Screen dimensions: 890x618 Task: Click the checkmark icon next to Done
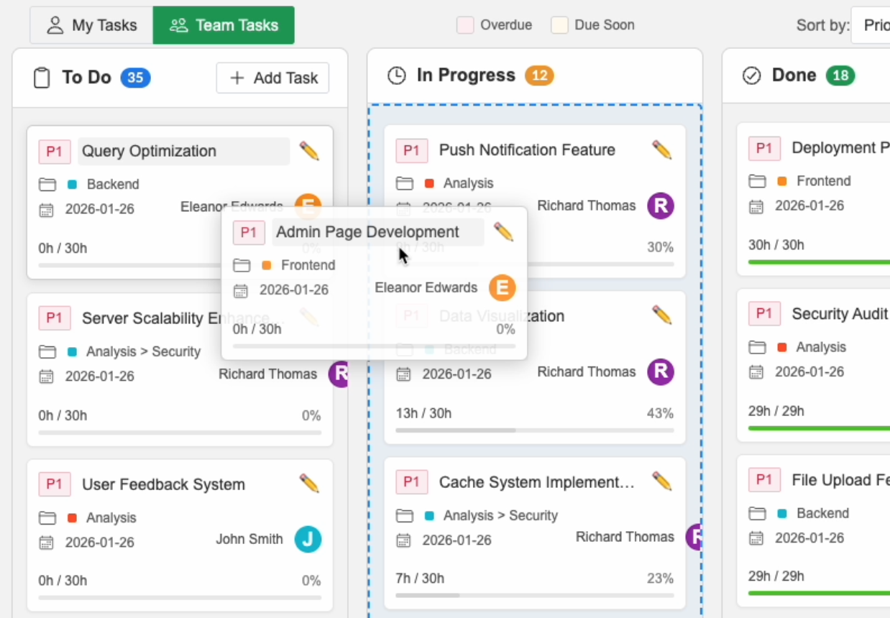click(751, 74)
